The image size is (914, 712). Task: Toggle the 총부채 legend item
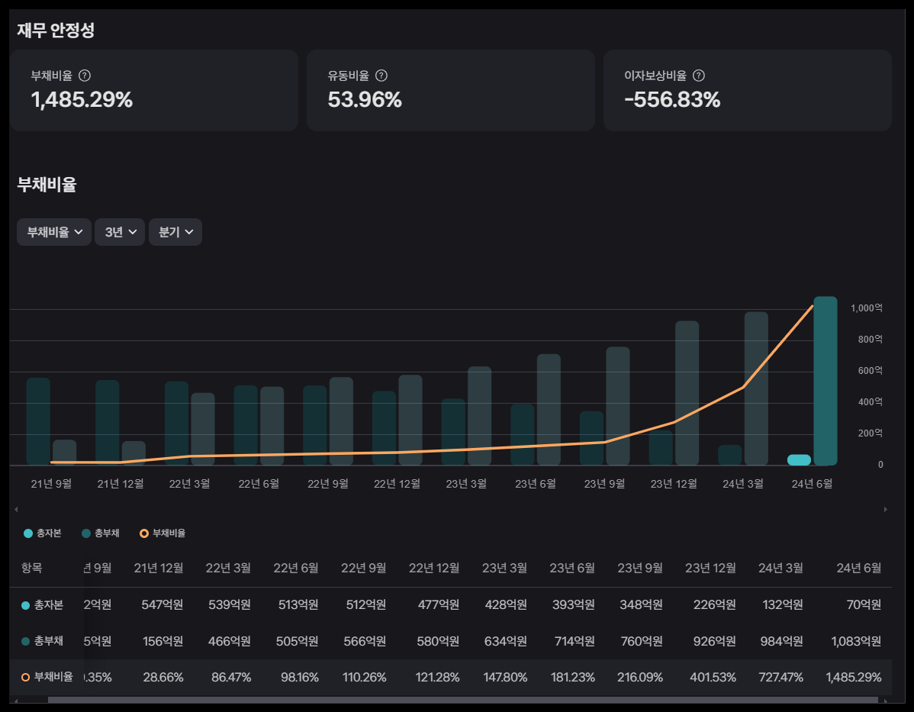(x=101, y=533)
